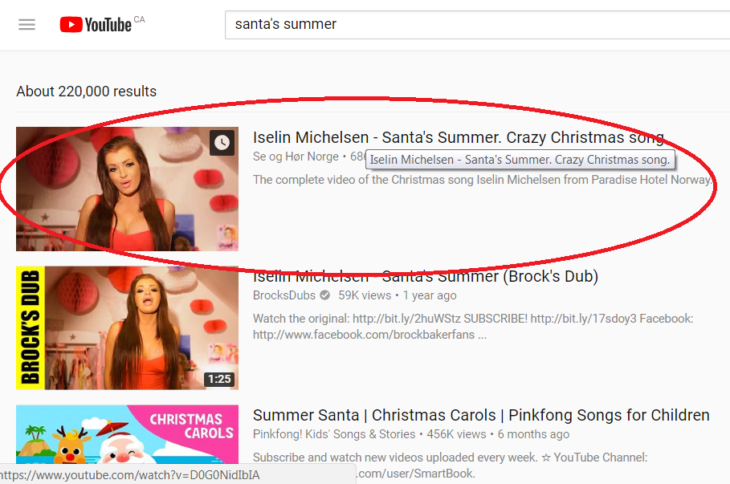Click the YouTube logo to go home

tap(96, 24)
